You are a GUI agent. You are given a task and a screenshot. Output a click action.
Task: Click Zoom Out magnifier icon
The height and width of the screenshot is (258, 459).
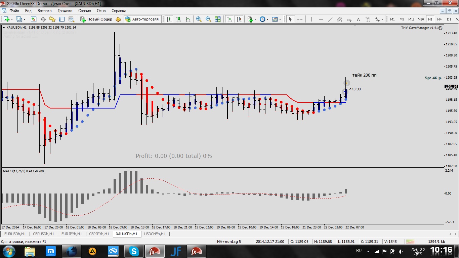(x=208, y=19)
